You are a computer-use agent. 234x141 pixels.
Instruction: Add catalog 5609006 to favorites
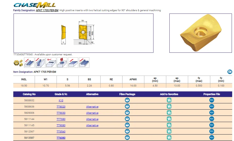click(x=169, y=113)
